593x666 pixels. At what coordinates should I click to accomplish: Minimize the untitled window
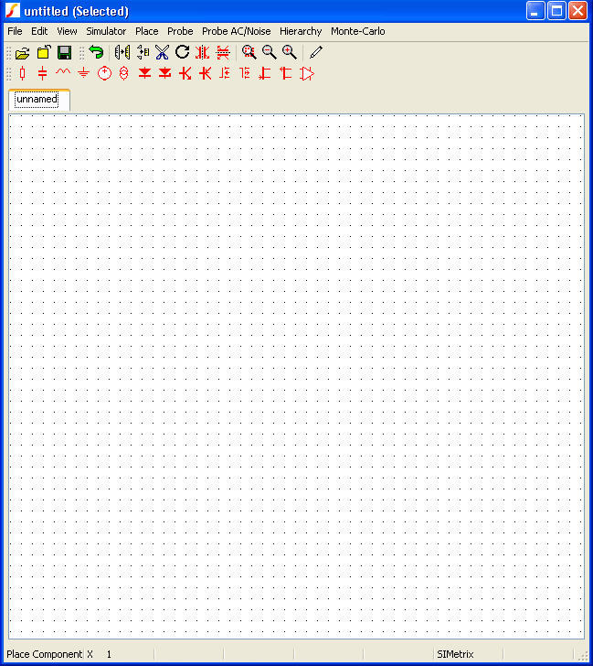point(535,11)
